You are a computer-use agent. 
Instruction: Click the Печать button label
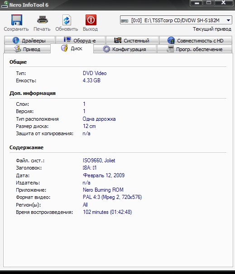[x=42, y=29]
